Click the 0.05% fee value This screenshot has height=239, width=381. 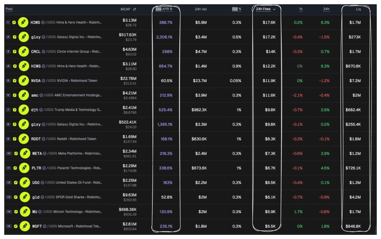click(x=236, y=81)
